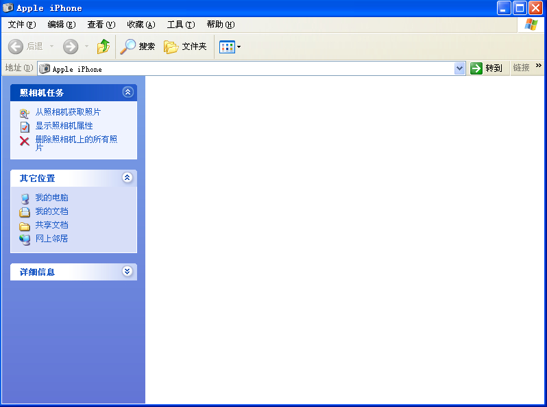Image resolution: width=547 pixels, height=407 pixels.
Task: Maximize the Apple iPhone window
Action: 520,8
